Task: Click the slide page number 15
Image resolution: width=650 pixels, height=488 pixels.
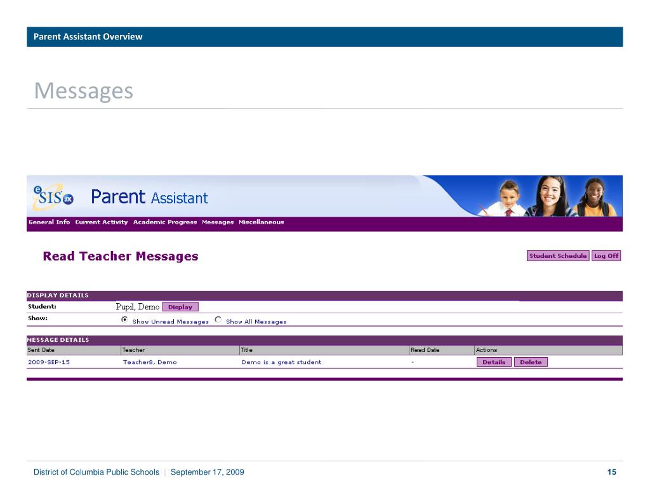Action: point(611,472)
